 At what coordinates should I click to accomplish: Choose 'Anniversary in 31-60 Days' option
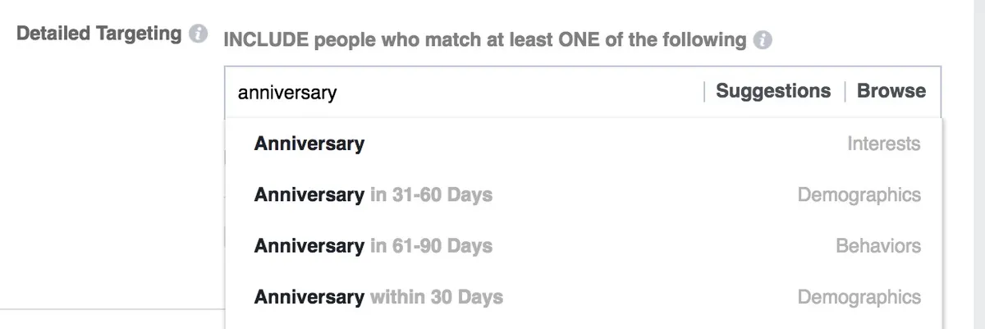click(x=373, y=195)
